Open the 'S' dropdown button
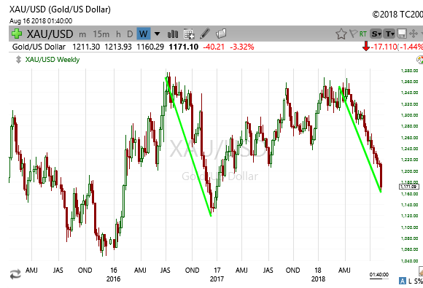The width and height of the screenshot is (423, 288). [376, 34]
